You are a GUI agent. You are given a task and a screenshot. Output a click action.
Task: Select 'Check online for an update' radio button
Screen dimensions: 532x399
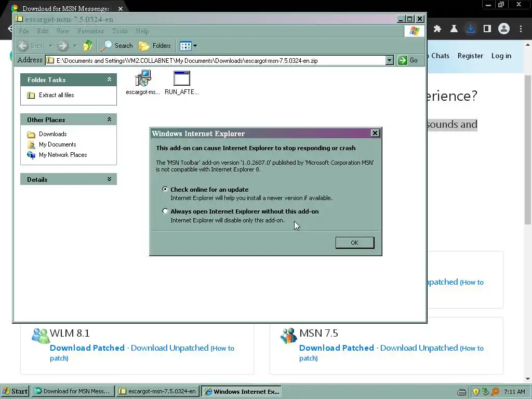pyautogui.click(x=165, y=189)
